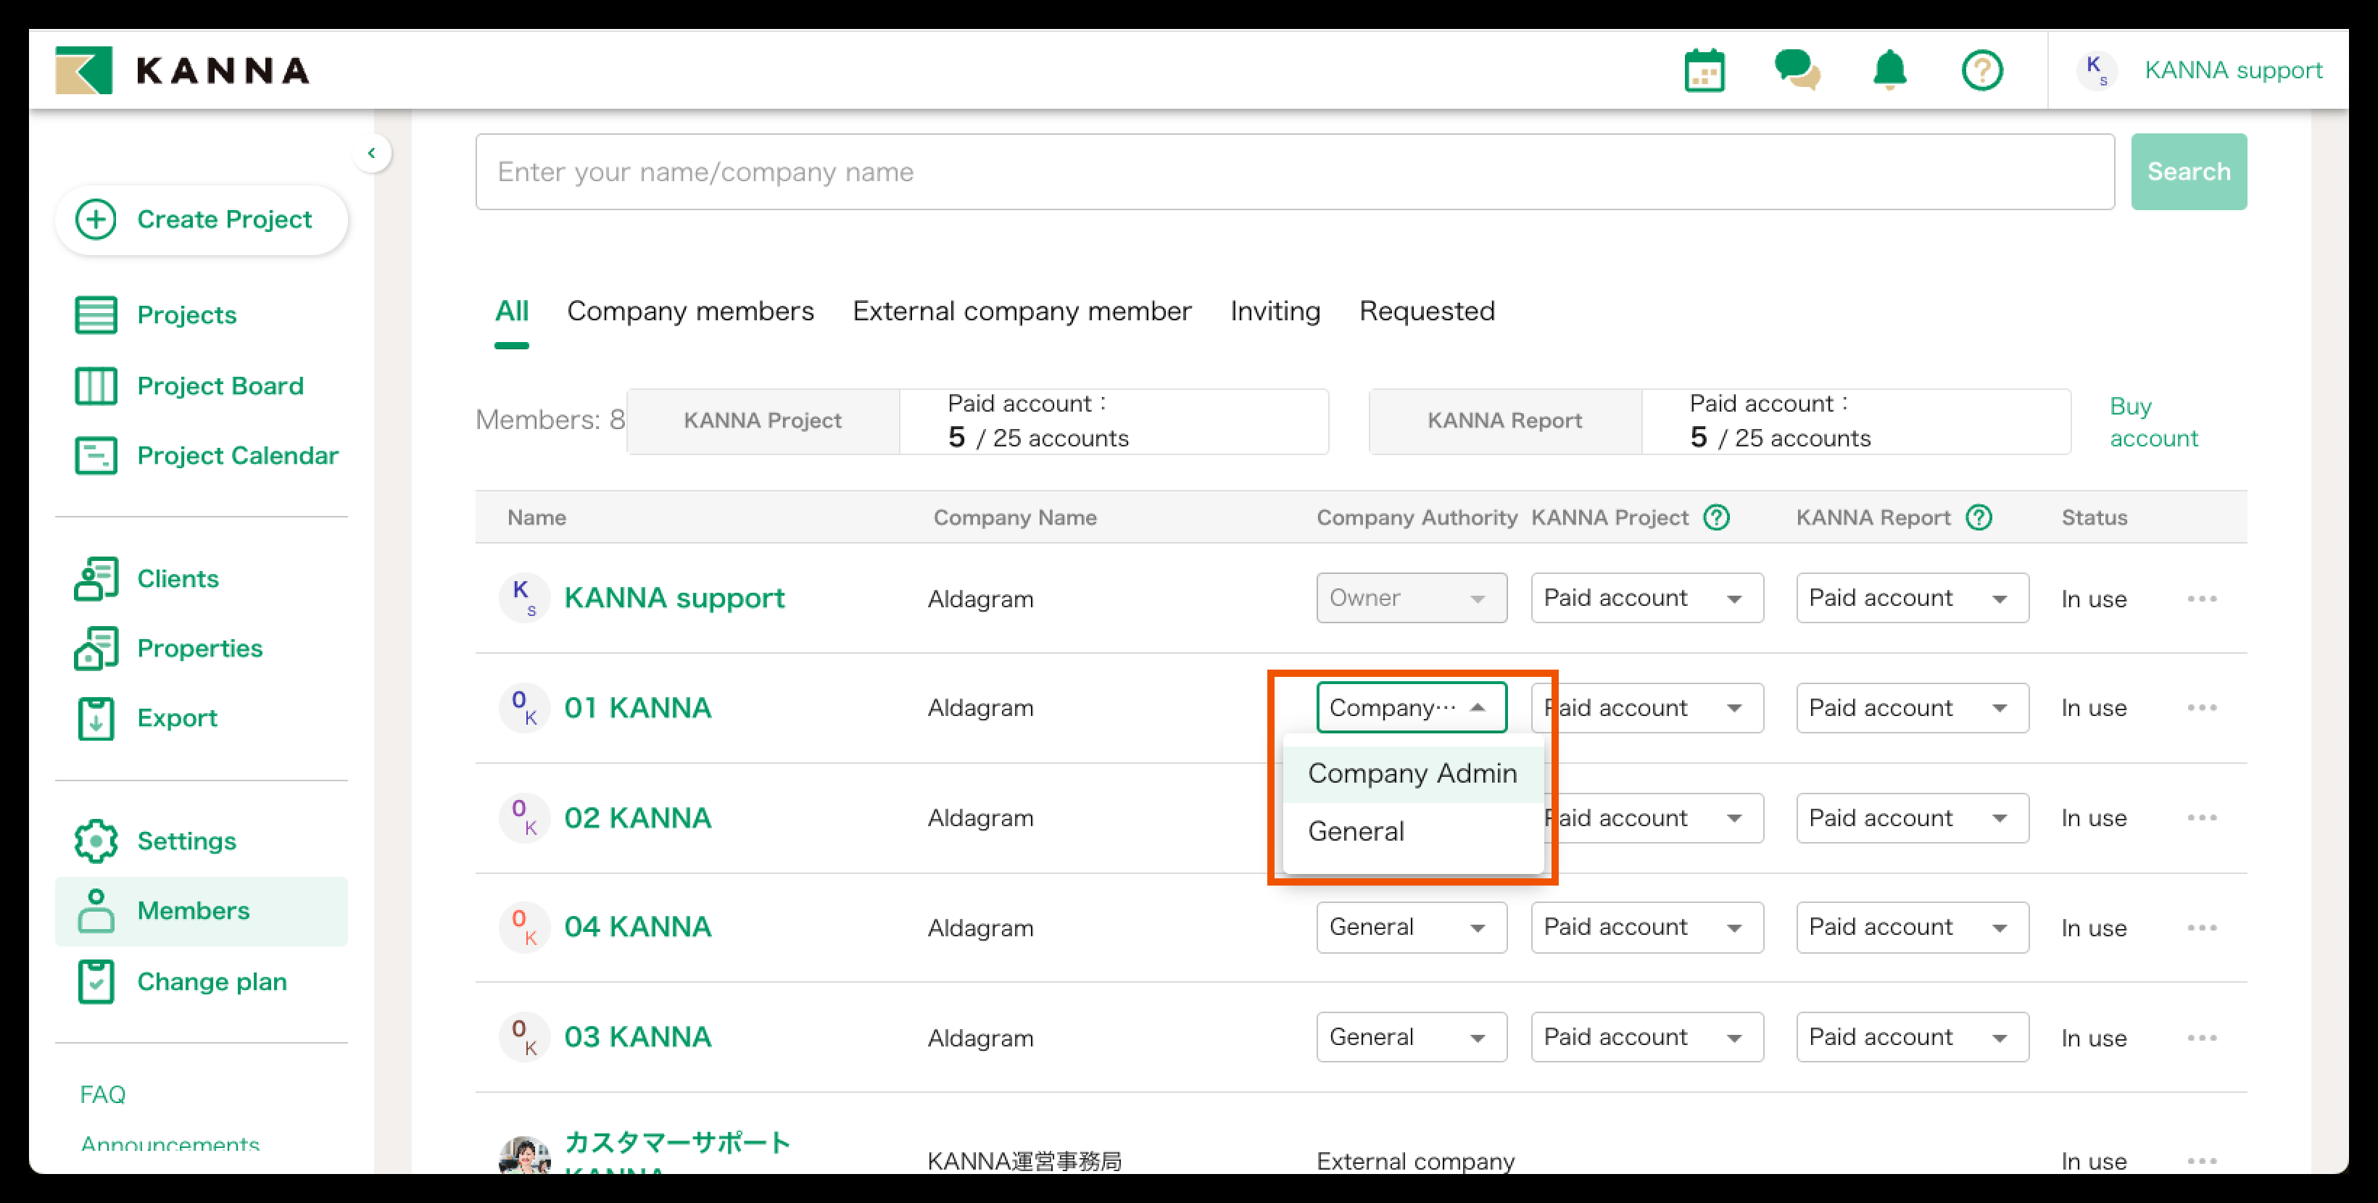This screenshot has width=2378, height=1203.
Task: Choose Company Admin from the open dropdown
Action: (1412, 773)
